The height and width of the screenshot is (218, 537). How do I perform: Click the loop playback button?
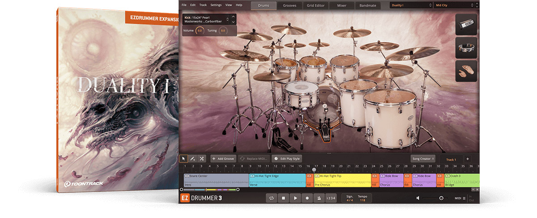coord(271,198)
